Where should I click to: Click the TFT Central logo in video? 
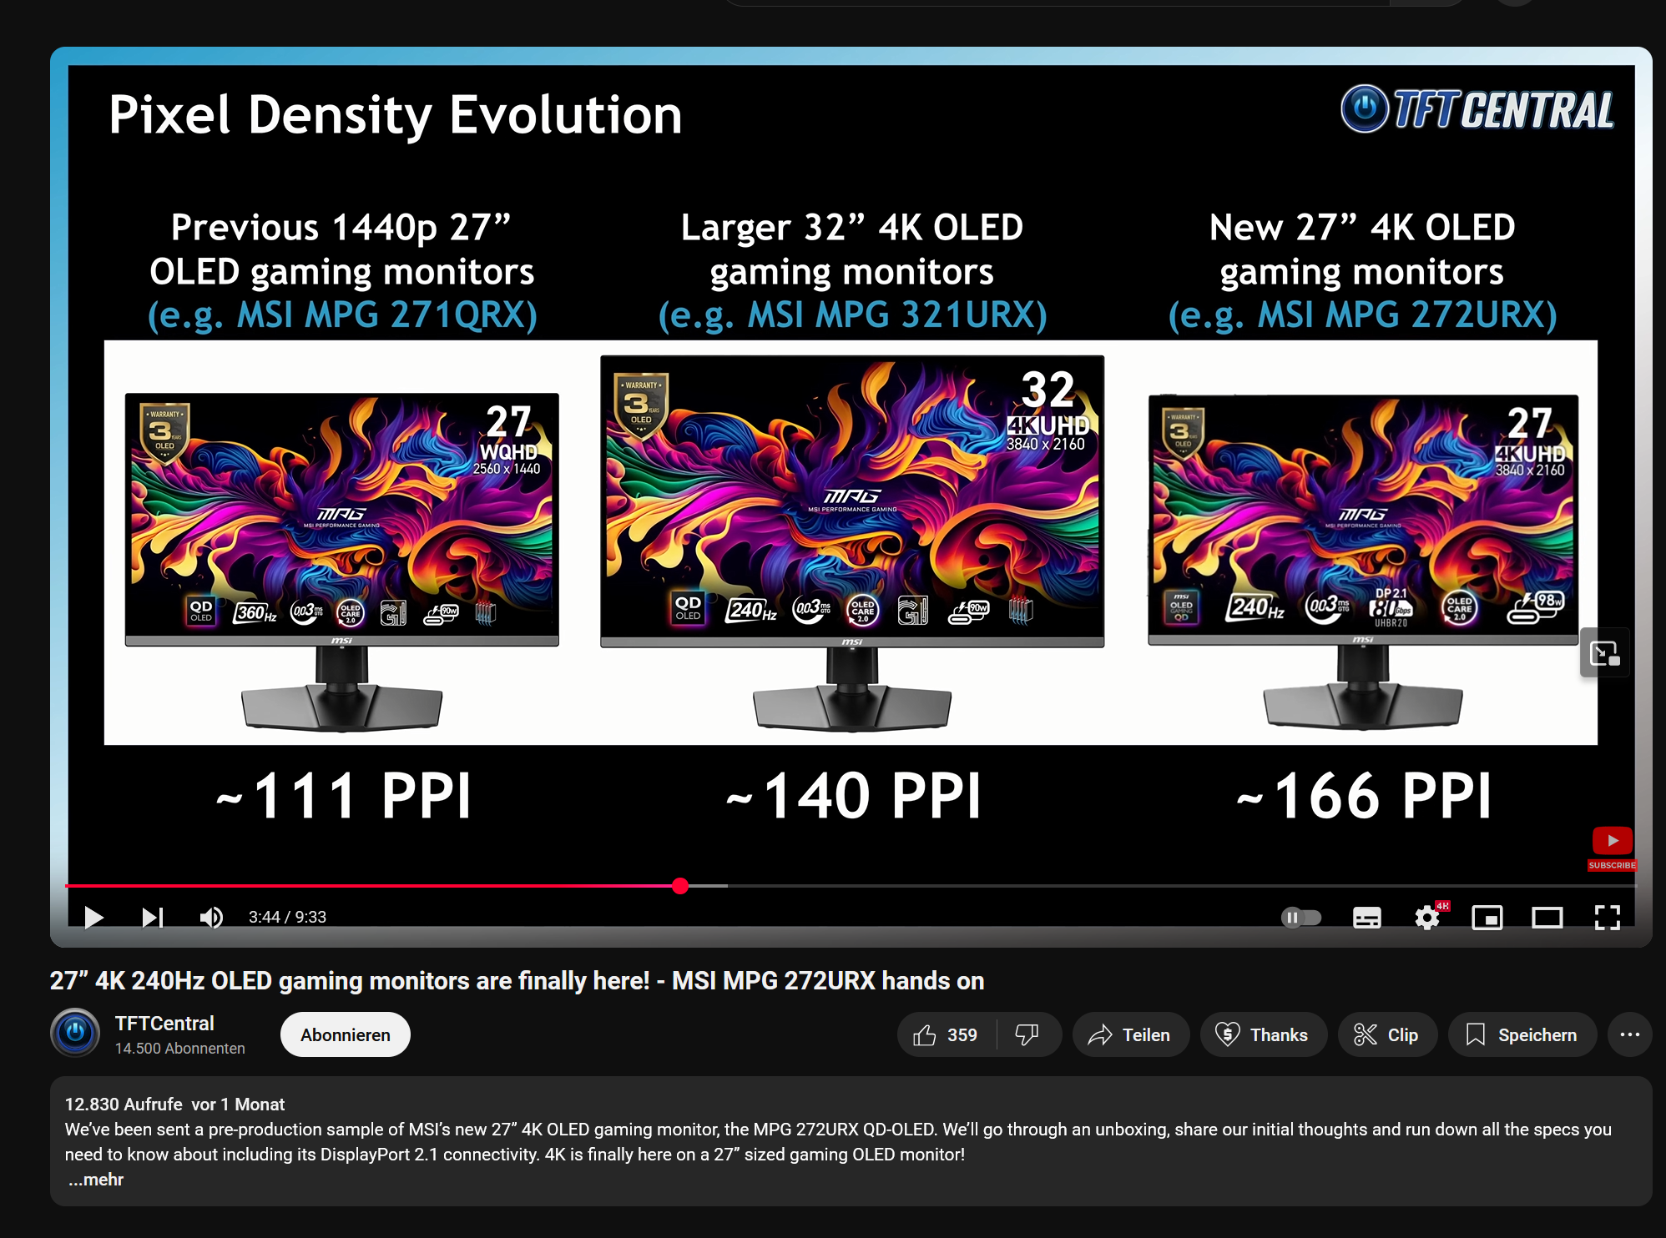tap(1477, 109)
